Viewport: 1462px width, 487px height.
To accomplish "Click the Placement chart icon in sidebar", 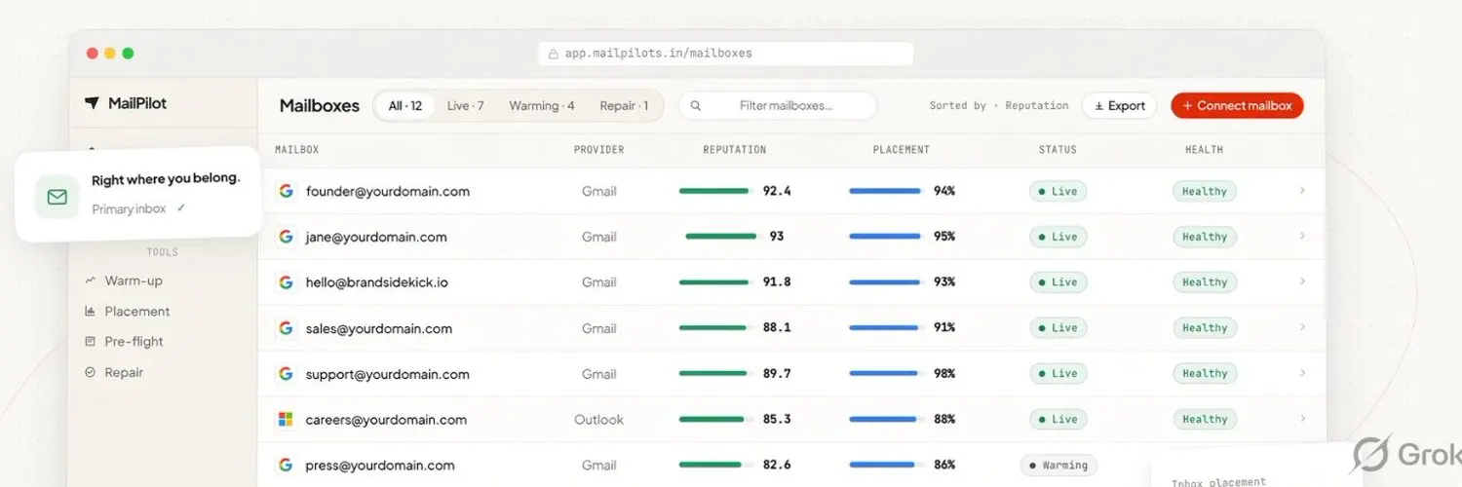I will pos(91,312).
